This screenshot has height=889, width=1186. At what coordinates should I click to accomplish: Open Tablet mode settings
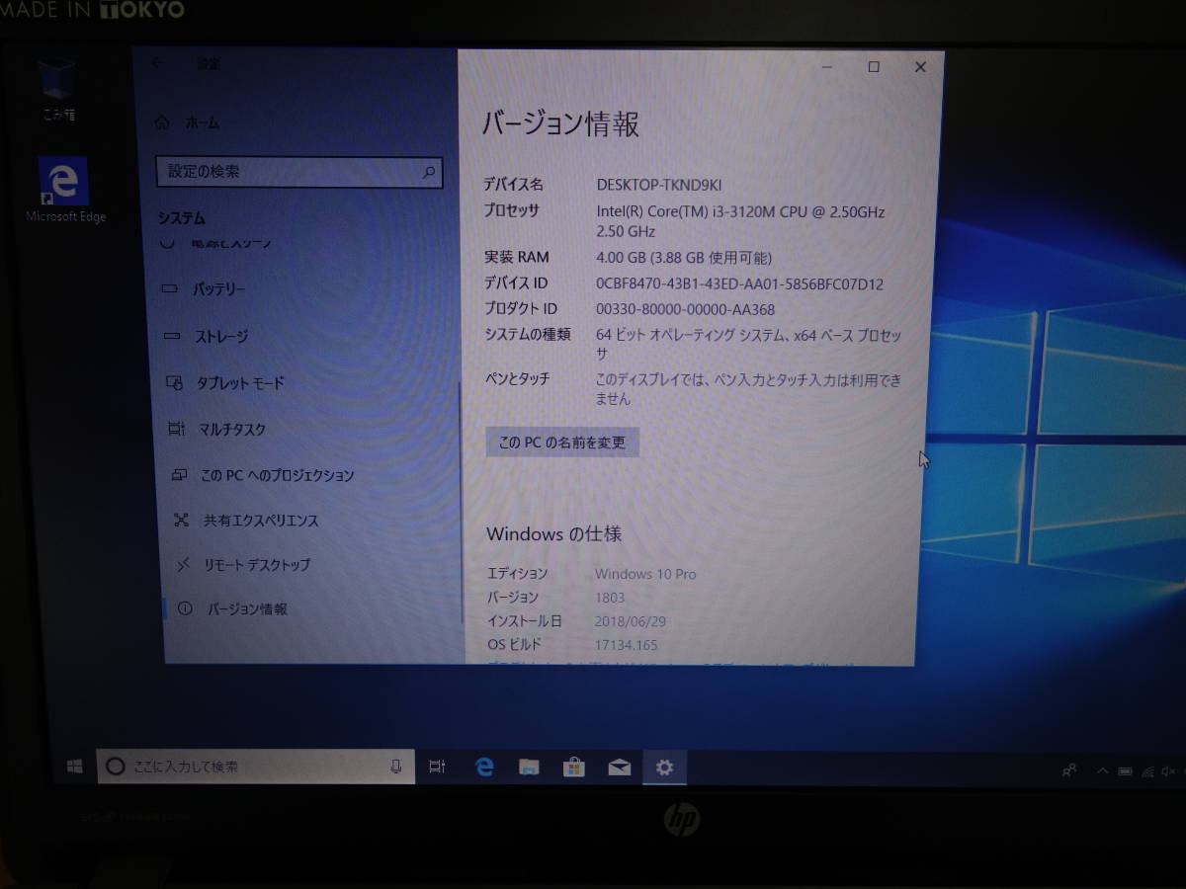click(240, 383)
